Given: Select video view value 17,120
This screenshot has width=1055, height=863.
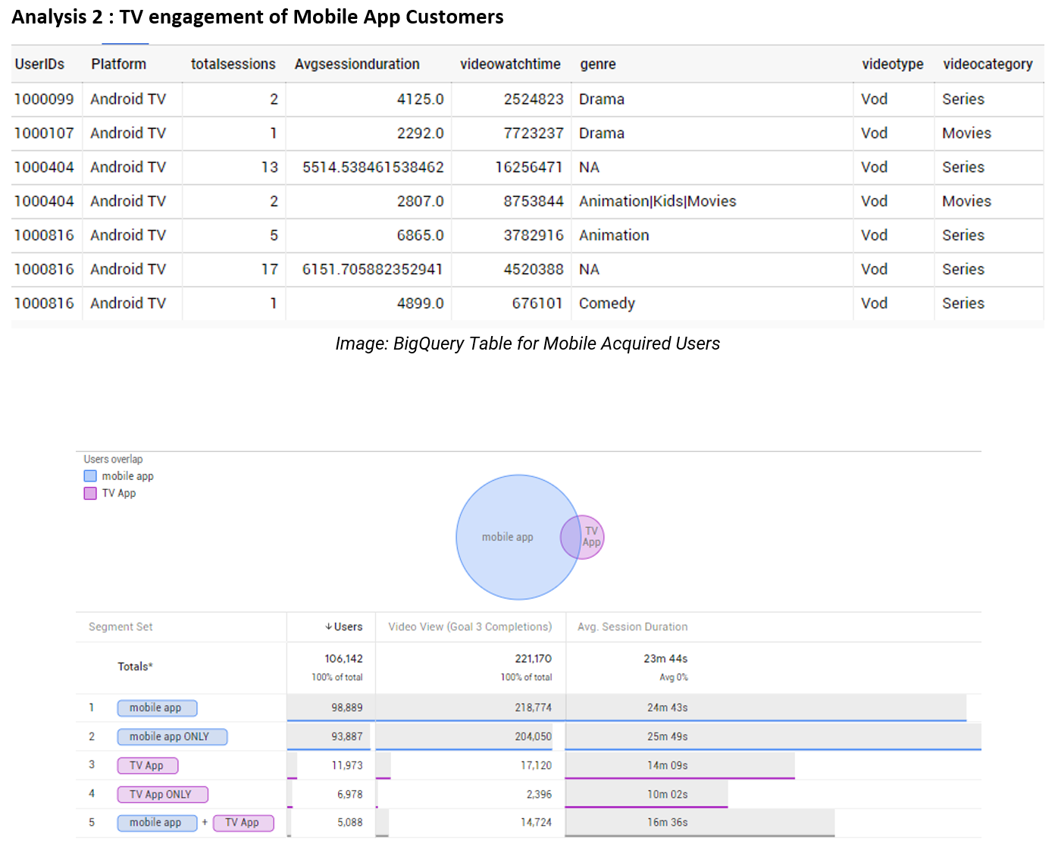Looking at the screenshot, I should [x=537, y=765].
